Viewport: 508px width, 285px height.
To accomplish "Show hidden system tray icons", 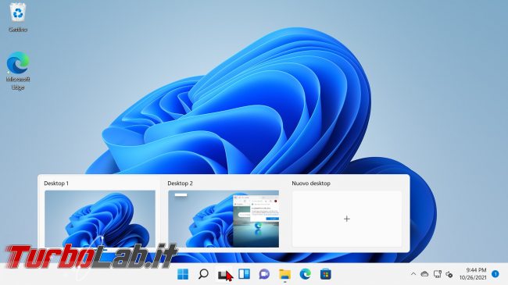I will (413, 274).
